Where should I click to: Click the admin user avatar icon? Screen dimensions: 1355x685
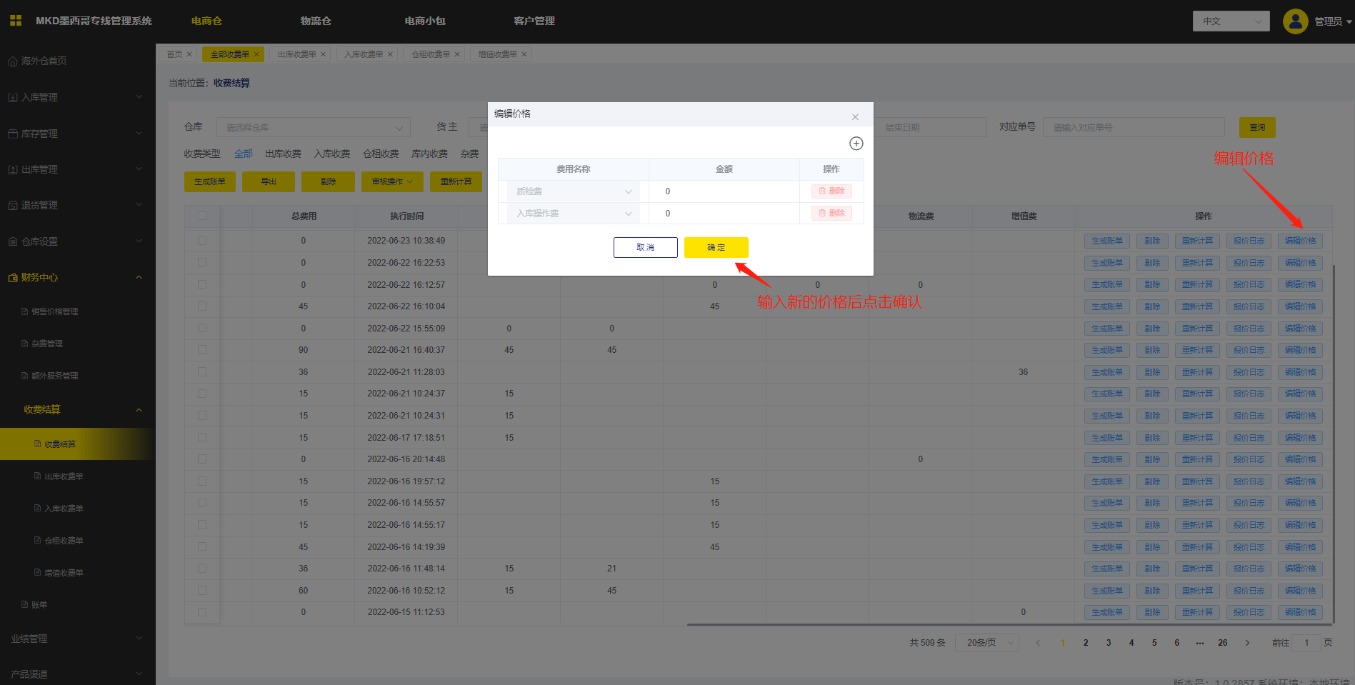point(1295,21)
